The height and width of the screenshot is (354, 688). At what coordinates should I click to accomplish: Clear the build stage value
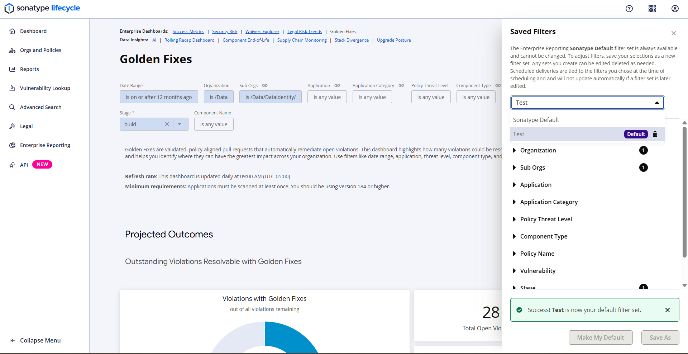point(167,124)
